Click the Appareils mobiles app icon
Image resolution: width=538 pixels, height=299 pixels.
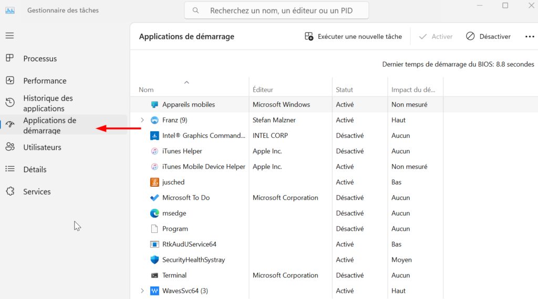155,104
